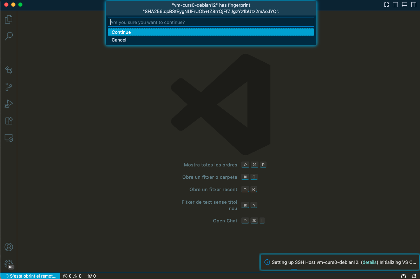The image size is (420, 279).
Task: Open the Remote Explorer view
Action: pyautogui.click(x=8, y=138)
